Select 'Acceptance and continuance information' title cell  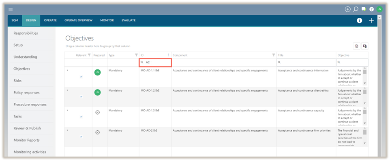point(303,71)
